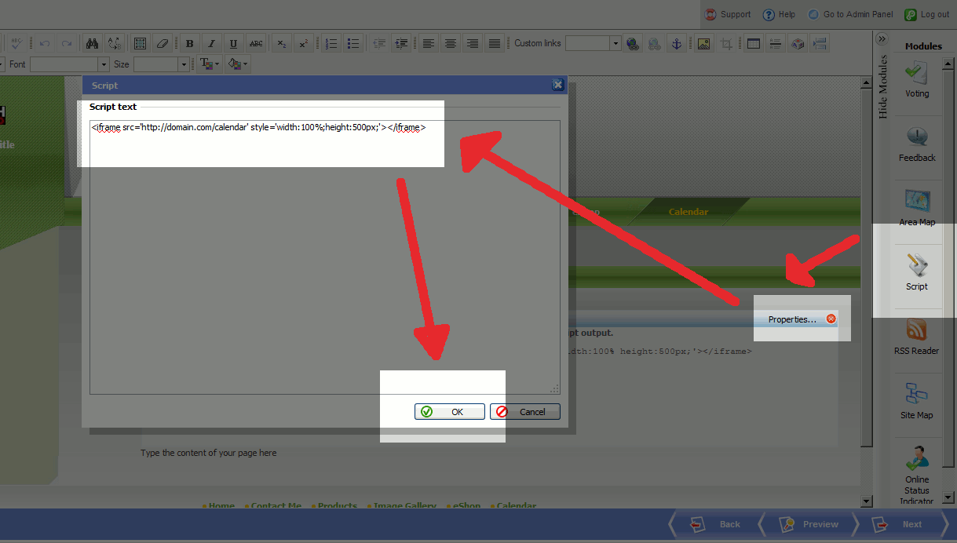Toggle numbered list

pyautogui.click(x=331, y=44)
